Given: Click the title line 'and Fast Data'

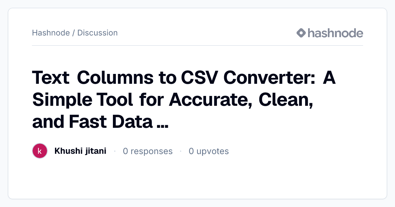Looking at the screenshot, I should [x=92, y=122].
